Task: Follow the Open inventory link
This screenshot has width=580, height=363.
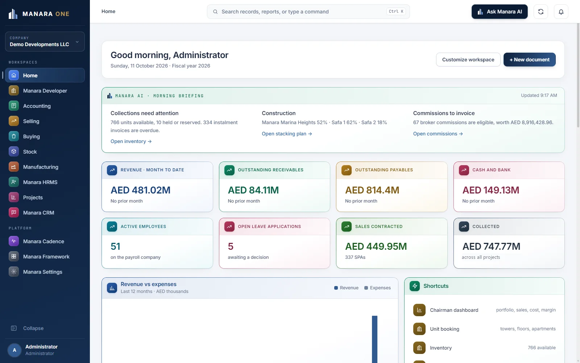Action: [131, 142]
